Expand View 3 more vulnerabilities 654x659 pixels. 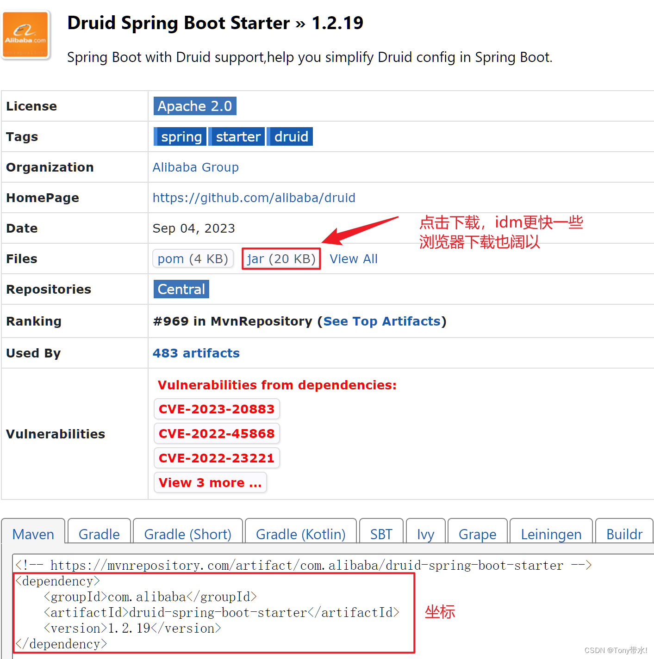click(x=210, y=482)
